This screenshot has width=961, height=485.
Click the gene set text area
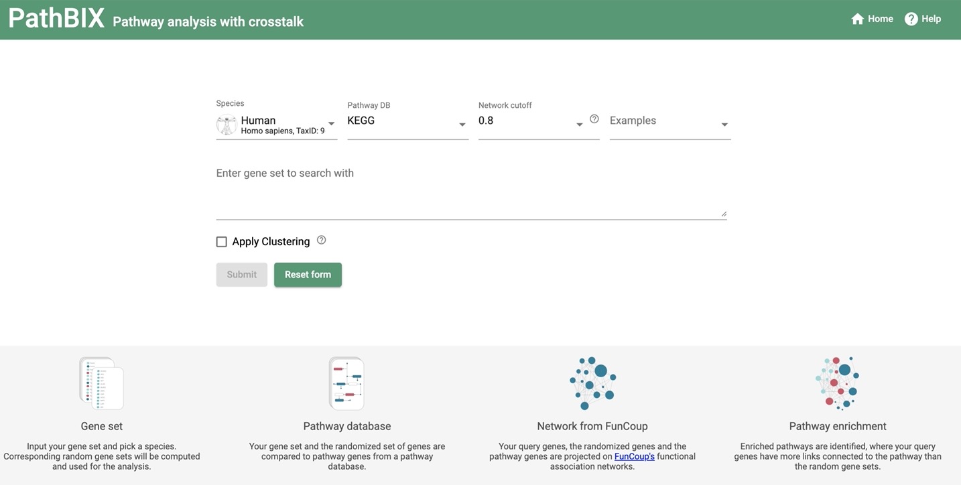click(x=471, y=192)
